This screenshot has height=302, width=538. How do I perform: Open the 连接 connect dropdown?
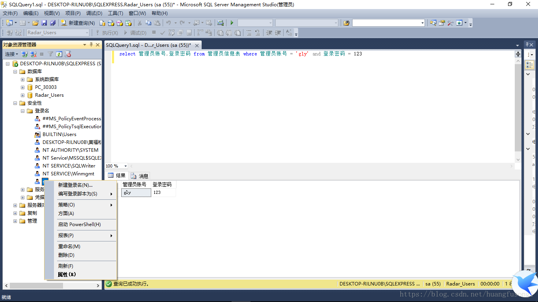pos(11,54)
